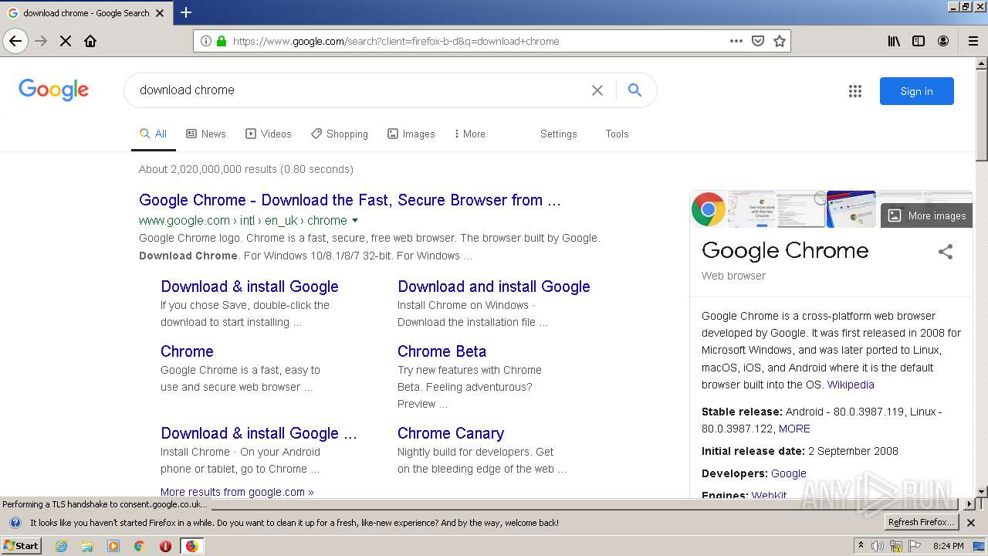This screenshot has width=988, height=556.
Task: Expand MORE stable release versions
Action: [794, 429]
